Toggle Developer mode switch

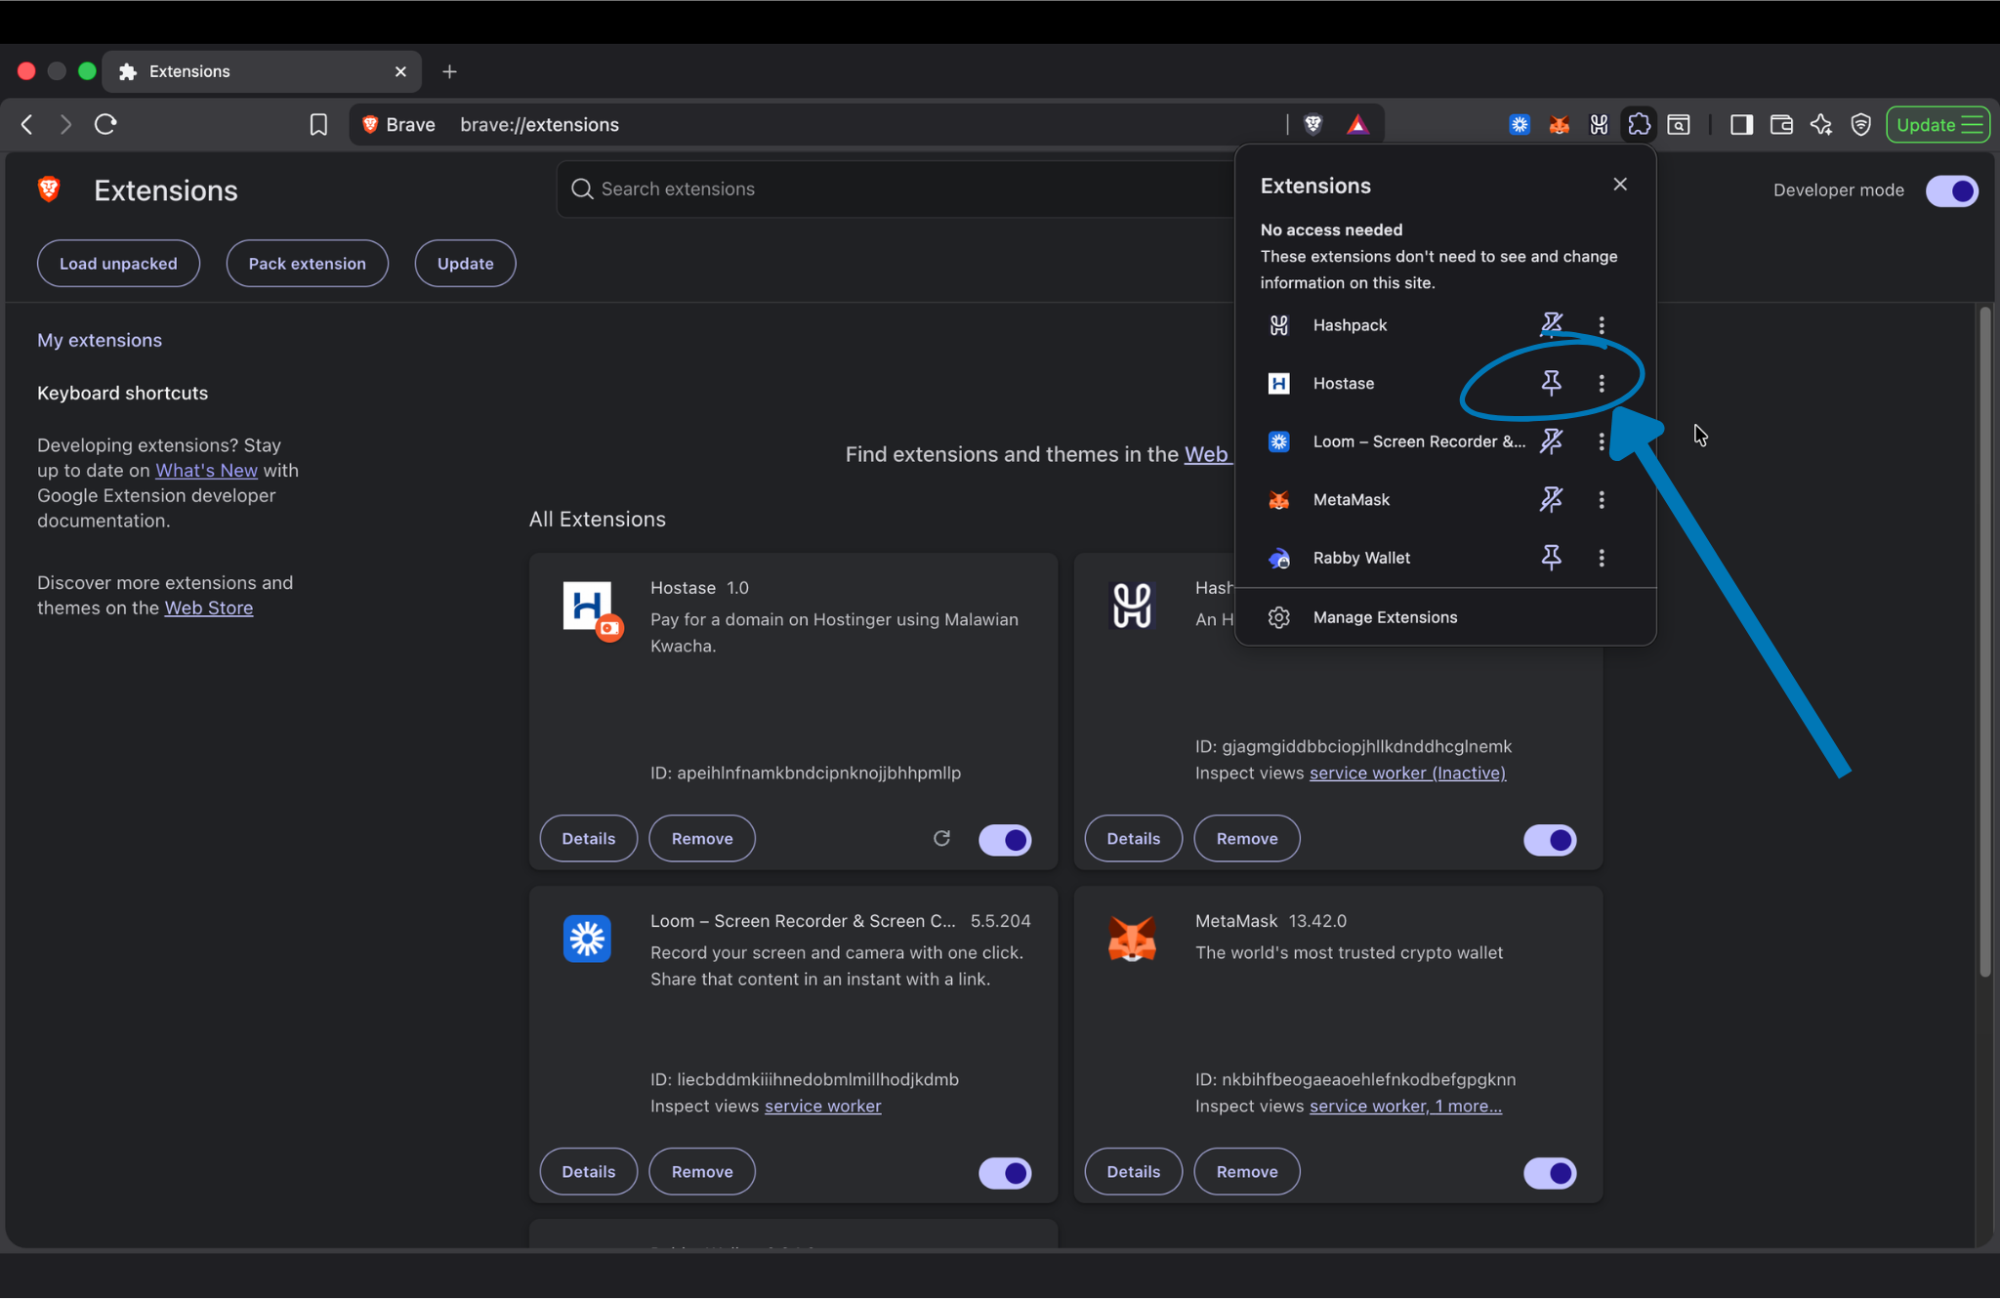[1951, 190]
